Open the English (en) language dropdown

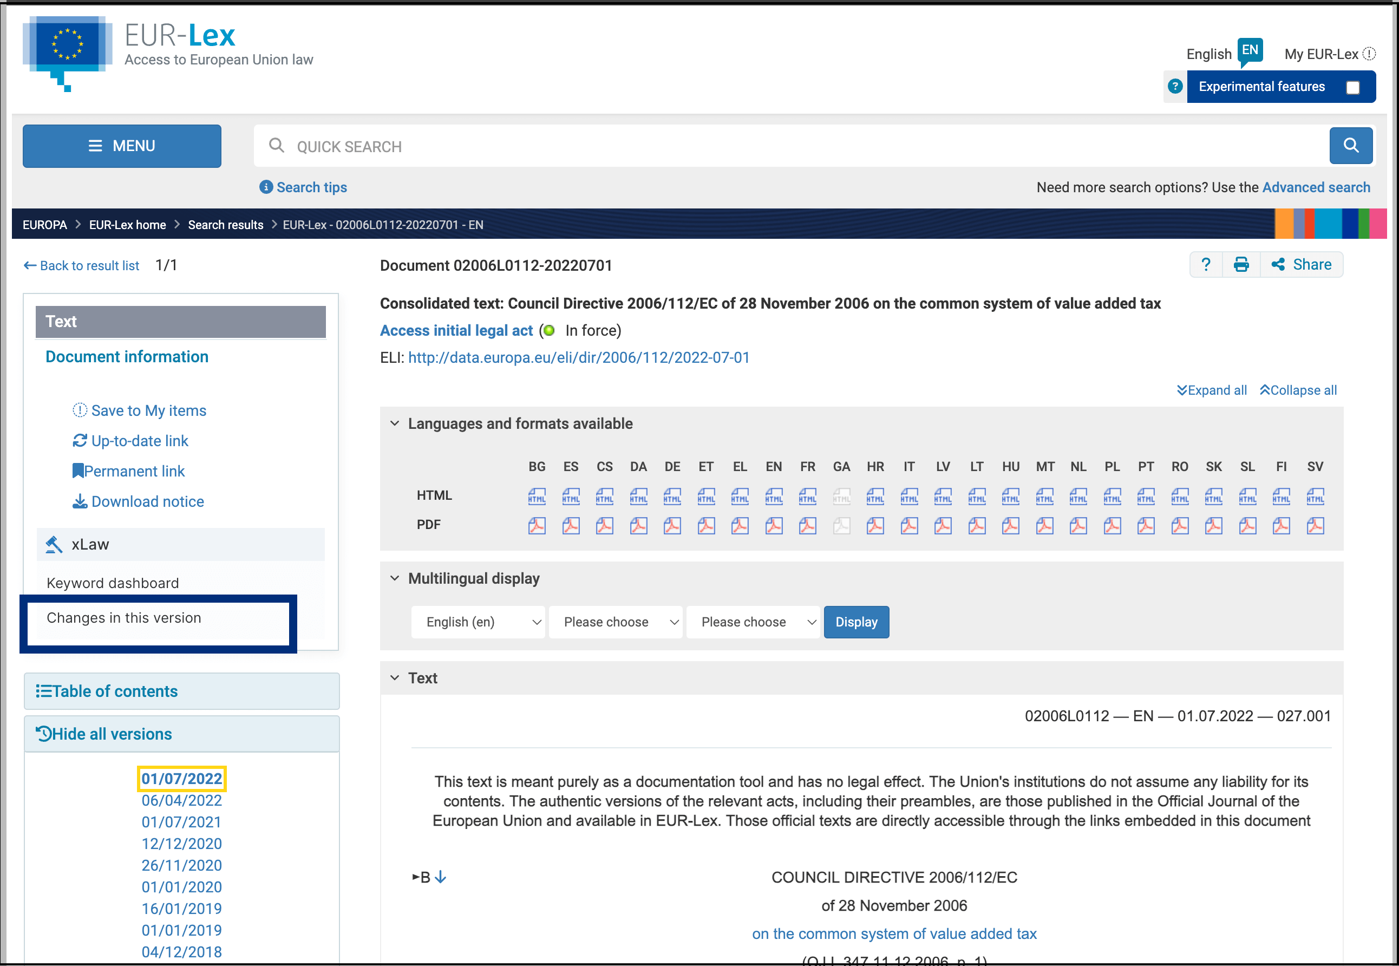pyautogui.click(x=478, y=622)
